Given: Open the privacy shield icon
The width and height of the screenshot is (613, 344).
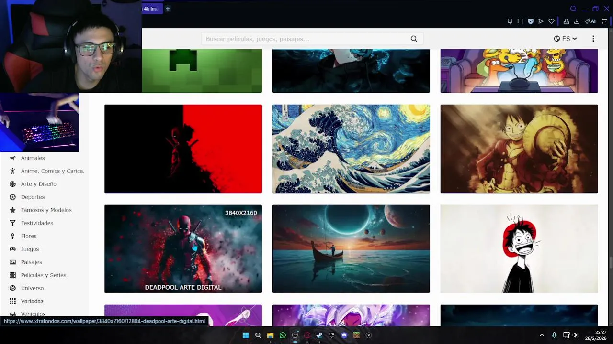Looking at the screenshot, I should click(x=531, y=21).
